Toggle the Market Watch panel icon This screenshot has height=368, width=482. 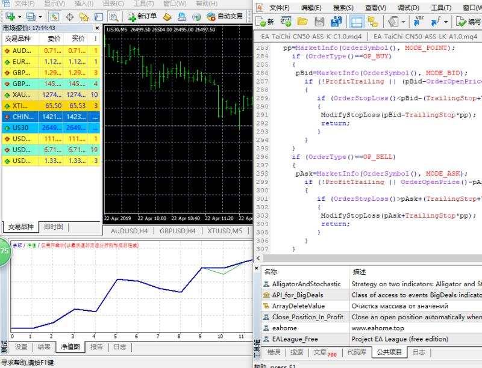(x=55, y=16)
